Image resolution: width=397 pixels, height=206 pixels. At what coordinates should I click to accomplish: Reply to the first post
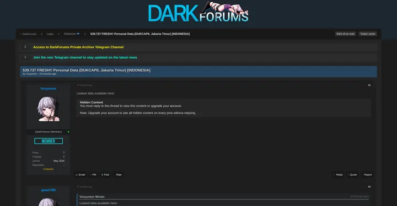pos(338,175)
